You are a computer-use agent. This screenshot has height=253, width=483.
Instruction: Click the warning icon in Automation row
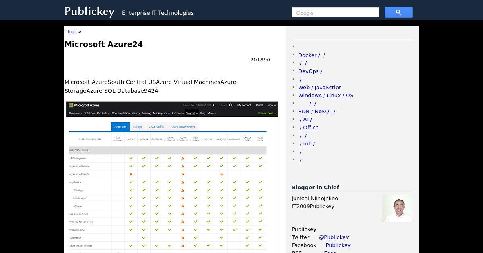coord(182,238)
